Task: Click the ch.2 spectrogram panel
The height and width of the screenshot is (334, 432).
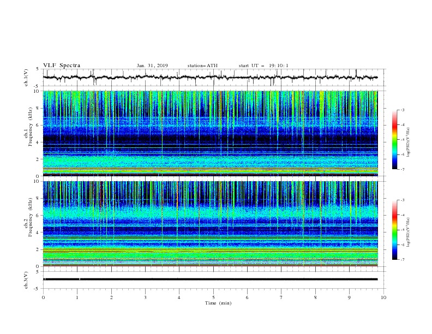Action: point(210,224)
